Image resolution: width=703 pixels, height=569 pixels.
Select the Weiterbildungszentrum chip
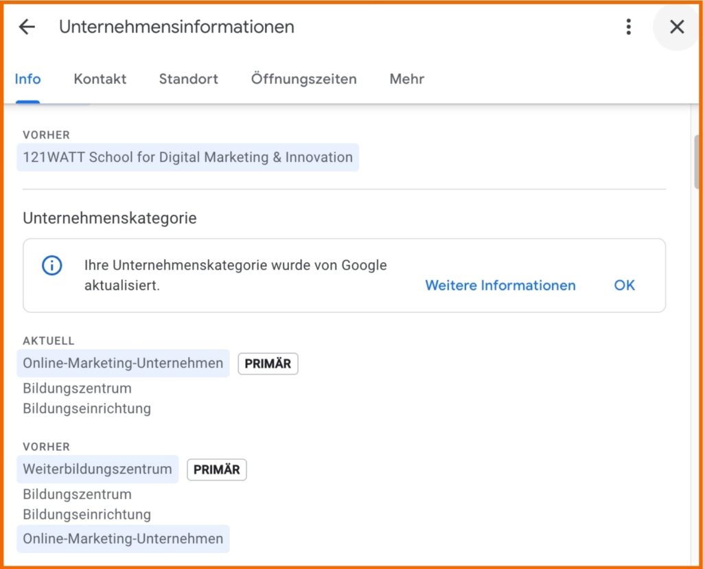pyautogui.click(x=97, y=469)
